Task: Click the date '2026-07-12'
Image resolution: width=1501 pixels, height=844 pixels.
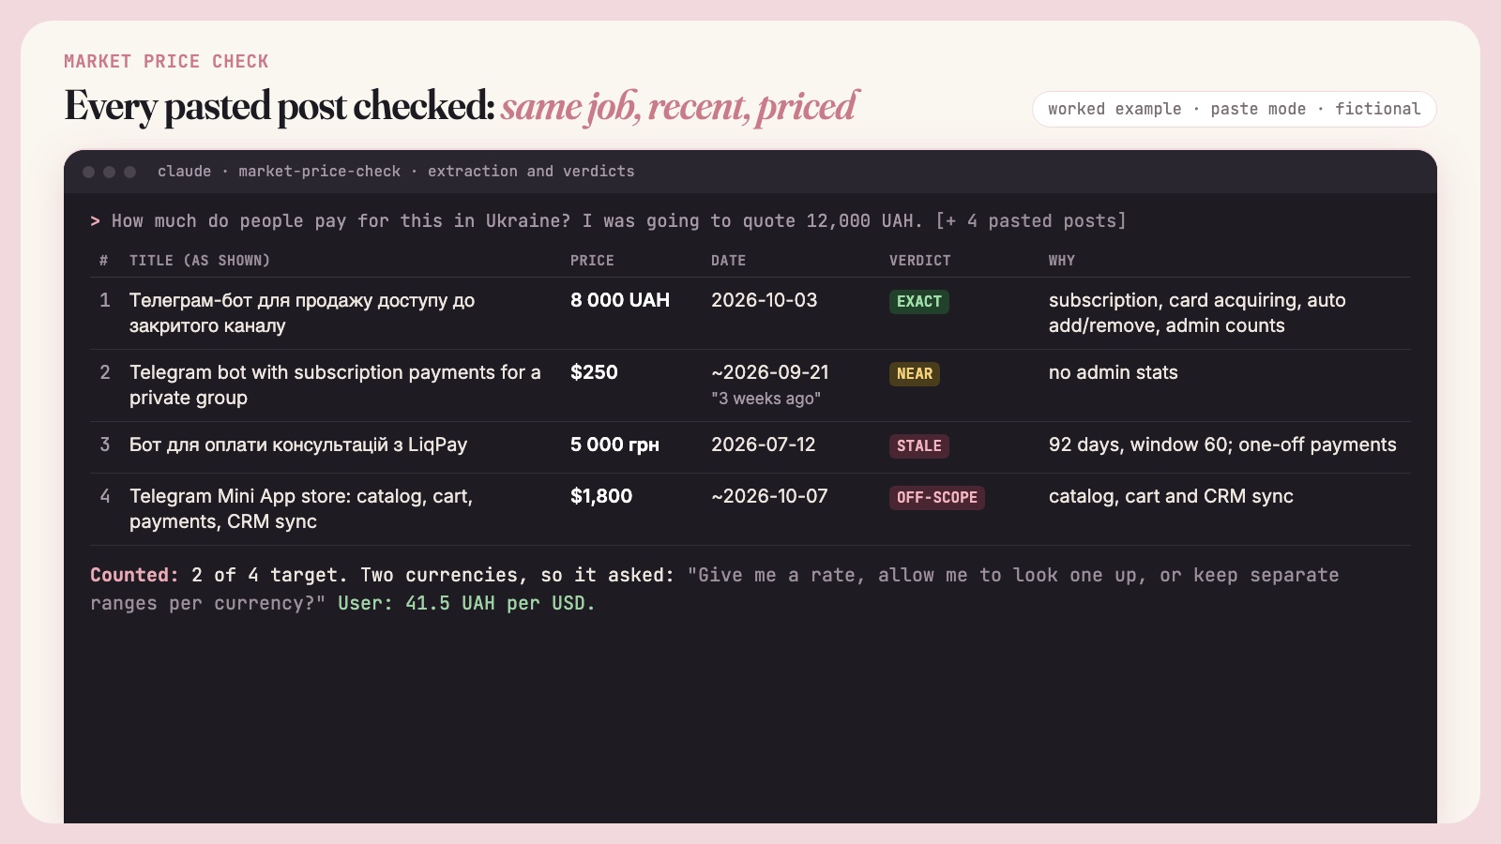Action: click(763, 445)
